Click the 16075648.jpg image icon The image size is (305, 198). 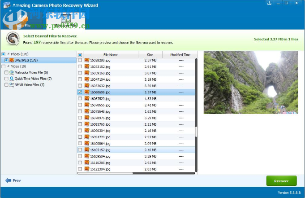pos(87,111)
